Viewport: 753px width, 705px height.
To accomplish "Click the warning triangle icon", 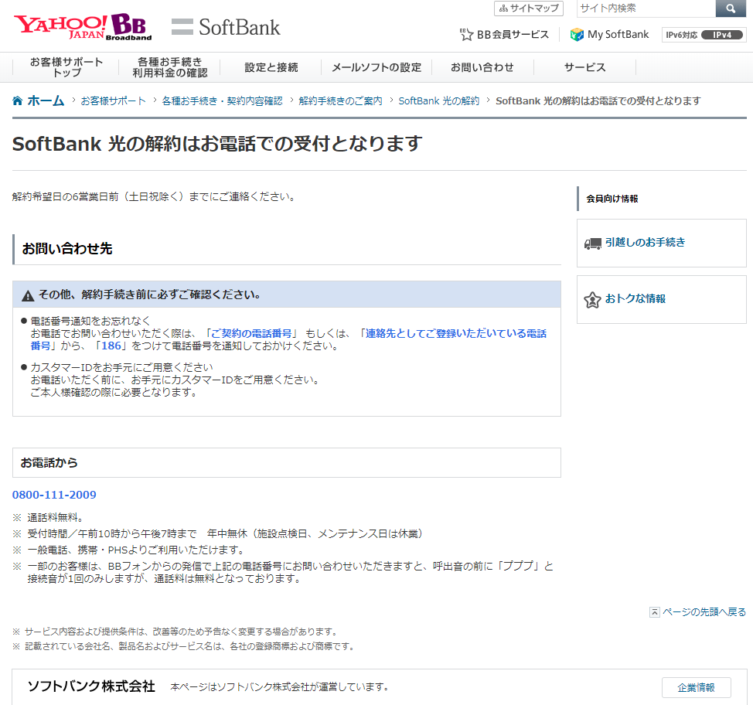I will point(28,296).
